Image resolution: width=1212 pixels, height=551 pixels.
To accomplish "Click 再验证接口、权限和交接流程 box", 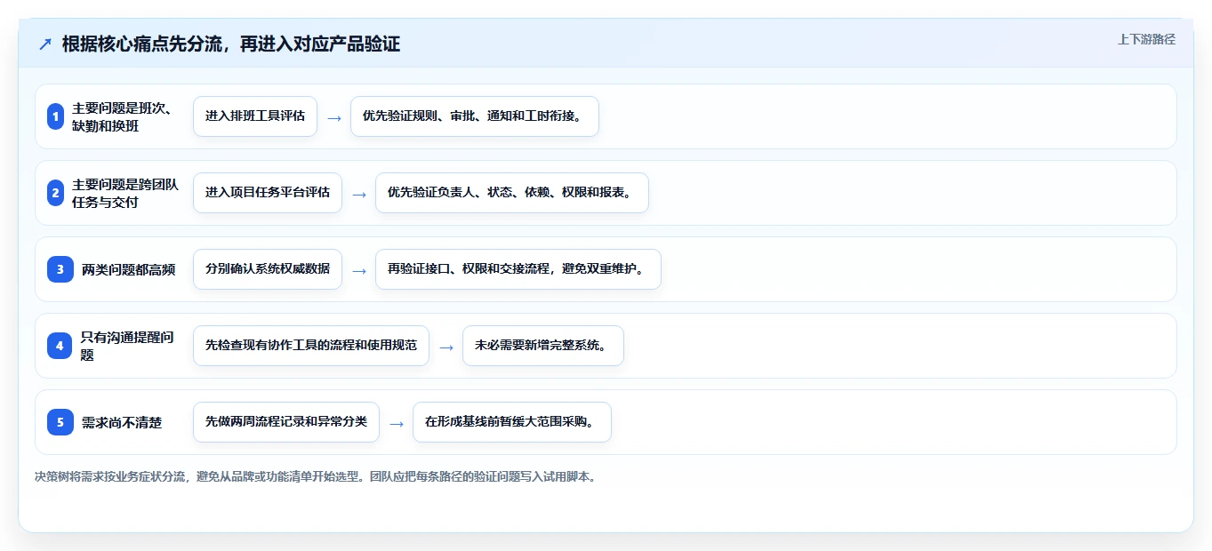I will (x=518, y=269).
